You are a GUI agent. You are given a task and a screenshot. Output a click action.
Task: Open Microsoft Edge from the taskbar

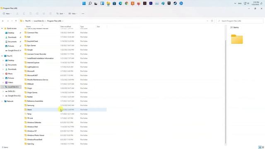(120, 3)
